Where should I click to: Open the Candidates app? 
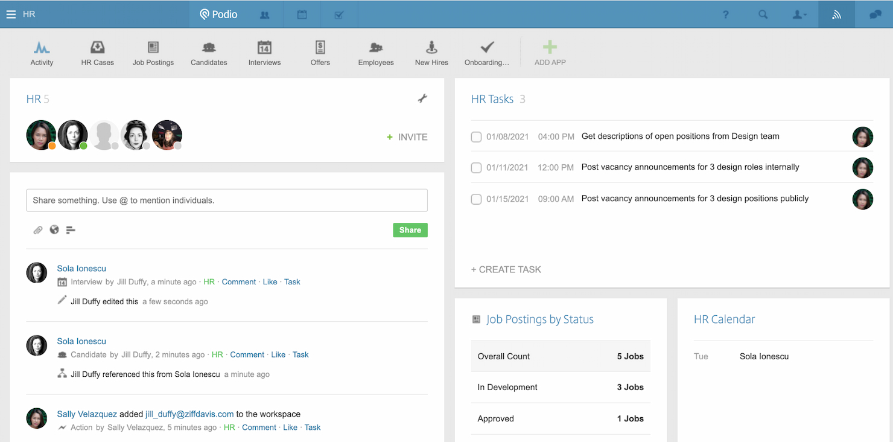(x=209, y=53)
